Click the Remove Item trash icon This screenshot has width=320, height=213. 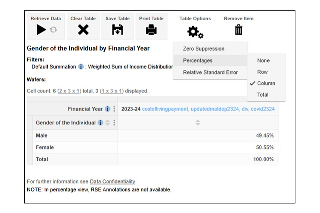(239, 30)
